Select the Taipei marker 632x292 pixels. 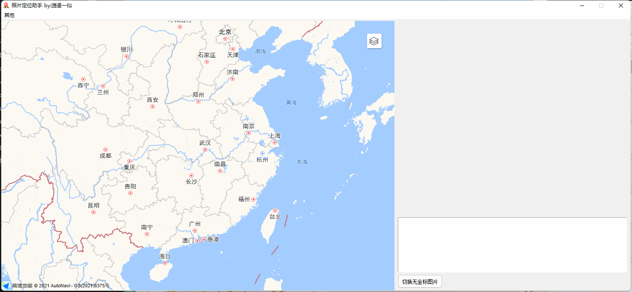pos(275,211)
